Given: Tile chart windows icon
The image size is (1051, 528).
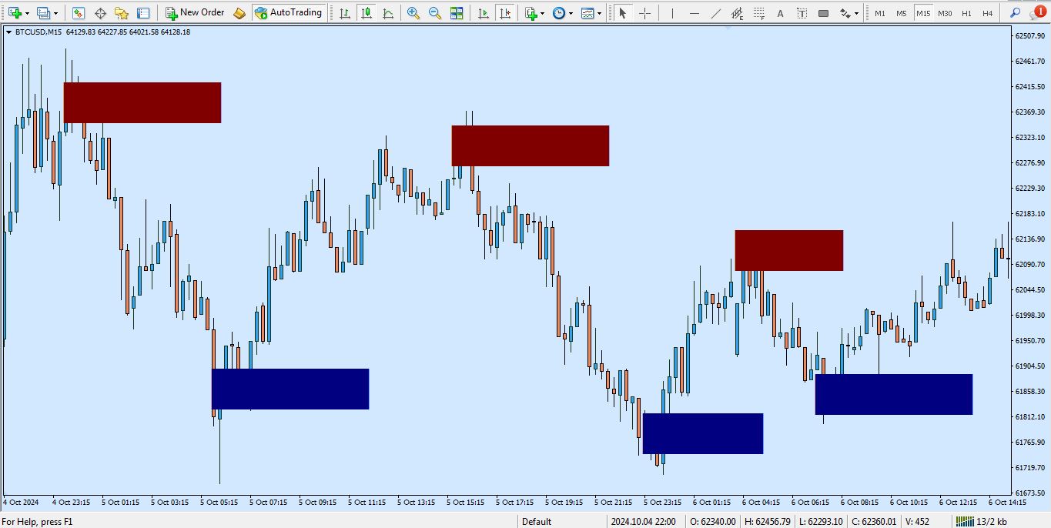Looking at the screenshot, I should [457, 13].
